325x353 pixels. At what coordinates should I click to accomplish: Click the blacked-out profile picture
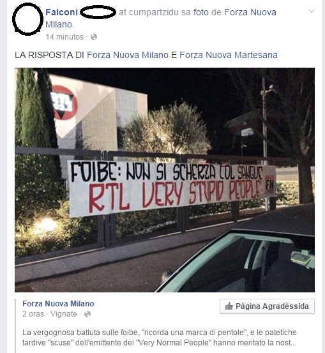[27, 19]
